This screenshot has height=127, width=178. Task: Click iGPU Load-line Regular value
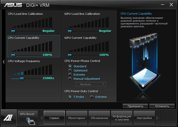click(x=105, y=31)
